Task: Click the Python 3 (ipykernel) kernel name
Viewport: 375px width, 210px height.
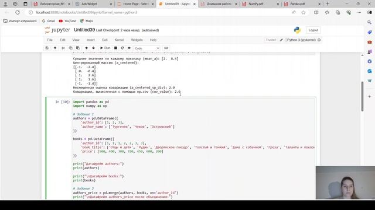Action: tap(301, 40)
